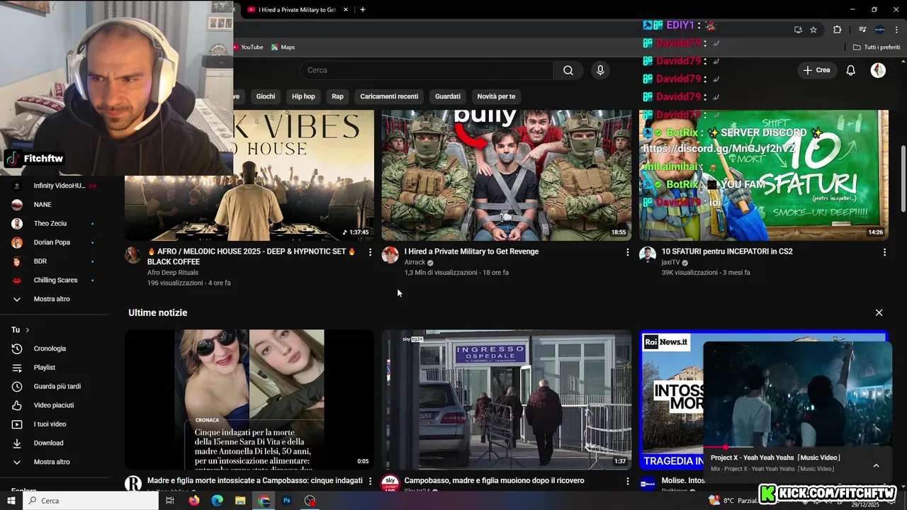
Task: Click the Crea button
Action: click(816, 70)
